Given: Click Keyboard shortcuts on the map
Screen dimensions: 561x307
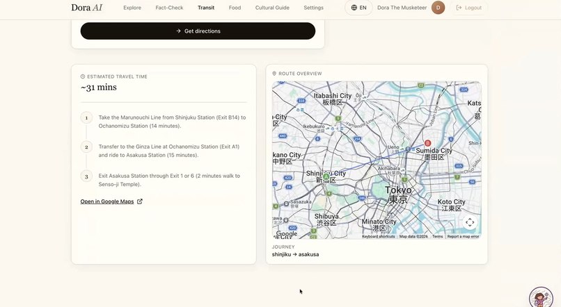Looking at the screenshot, I should tap(378, 236).
